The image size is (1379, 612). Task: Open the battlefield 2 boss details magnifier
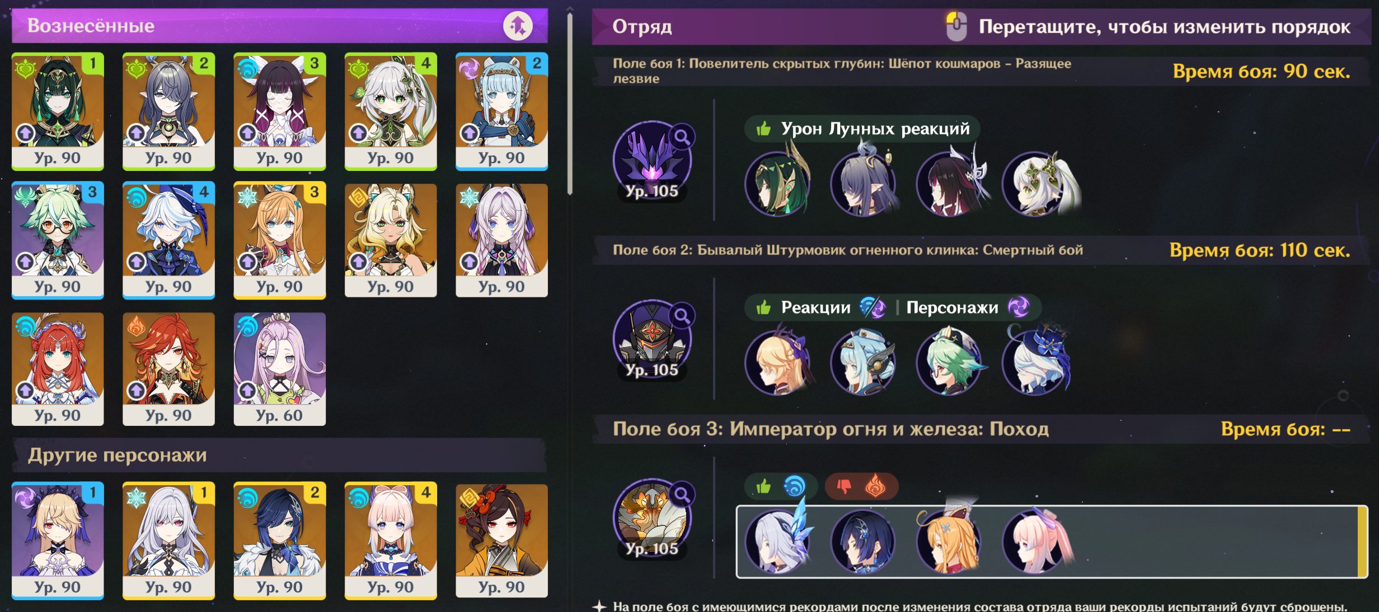tap(682, 316)
